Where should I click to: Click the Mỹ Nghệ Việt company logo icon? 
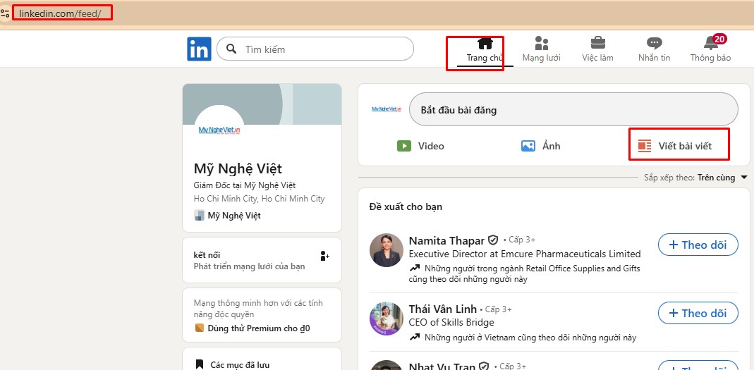pyautogui.click(x=199, y=215)
